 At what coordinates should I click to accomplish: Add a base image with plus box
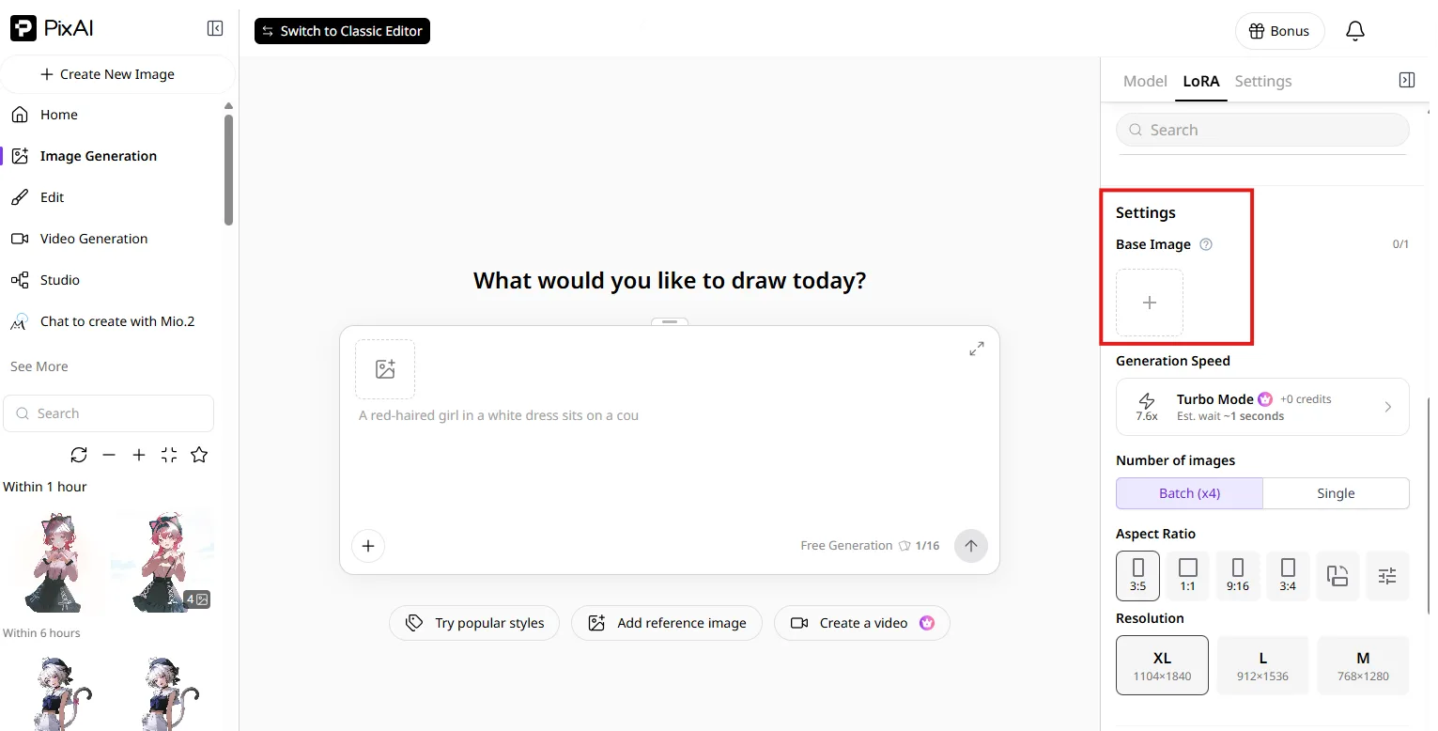1150,303
